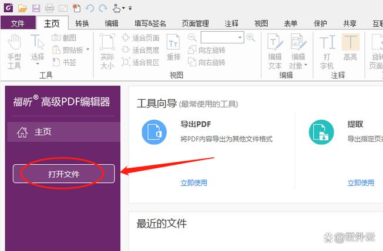Expand the 编辑对象 dropdown arrow
Screen dimensions: 383x251
pyautogui.click(x=305, y=65)
